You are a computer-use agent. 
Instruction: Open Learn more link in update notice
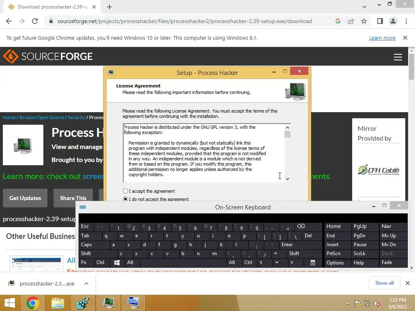click(x=382, y=38)
